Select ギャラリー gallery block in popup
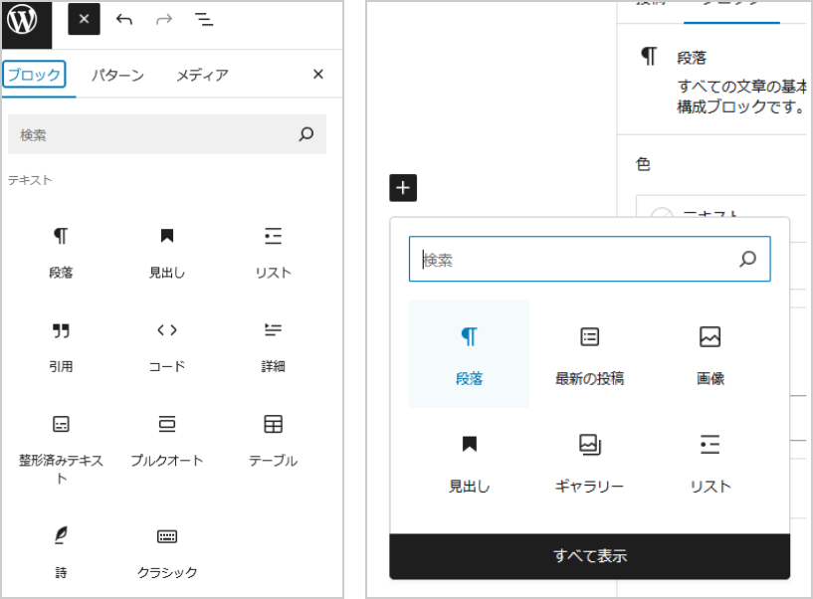This screenshot has height=599, width=813. click(589, 462)
